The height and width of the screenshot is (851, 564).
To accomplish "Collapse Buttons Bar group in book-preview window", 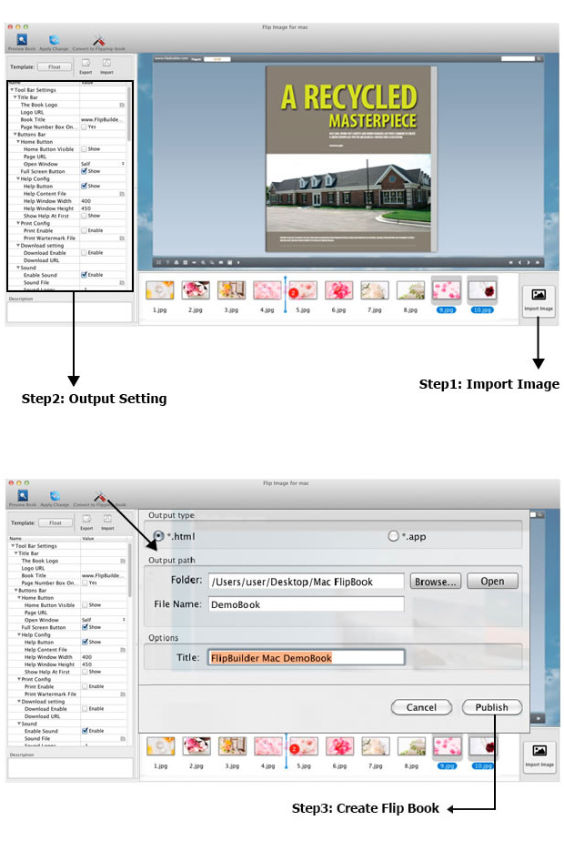I will tap(15, 134).
